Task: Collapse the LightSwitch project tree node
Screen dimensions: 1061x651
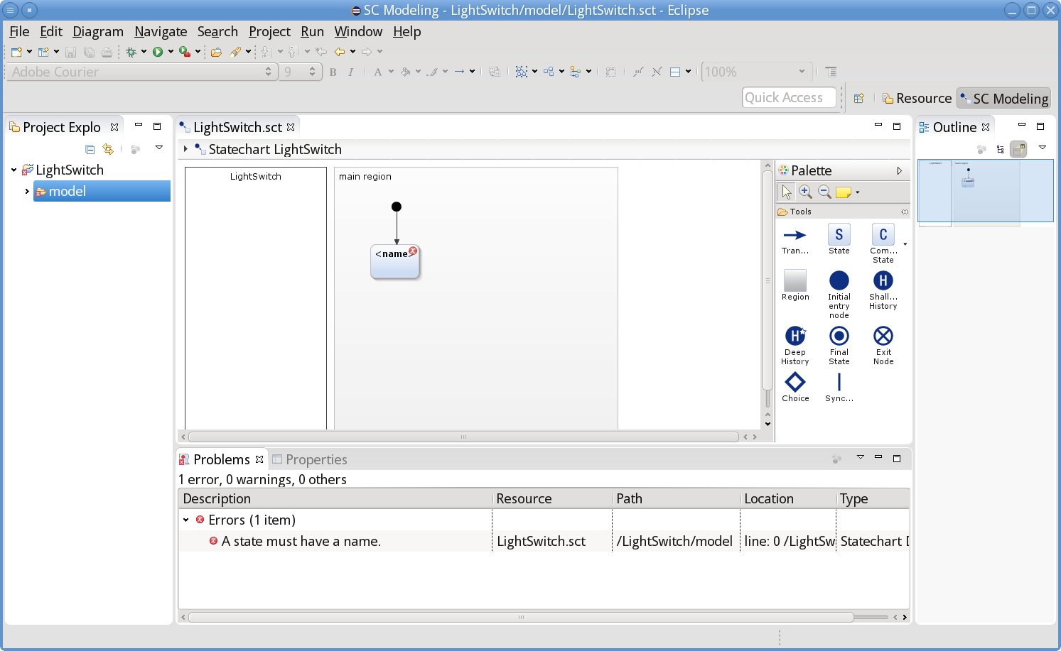Action: pos(14,170)
